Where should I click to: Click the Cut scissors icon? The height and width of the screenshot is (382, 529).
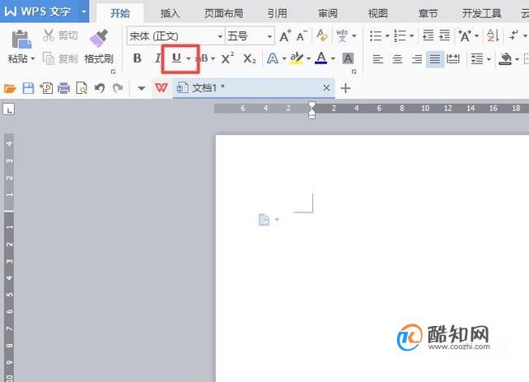[x=49, y=35]
